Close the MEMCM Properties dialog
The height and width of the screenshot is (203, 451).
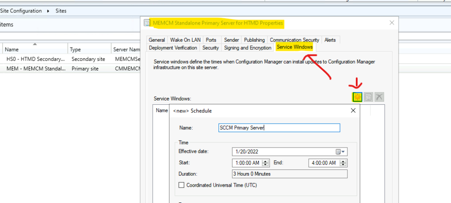pyautogui.click(x=392, y=23)
